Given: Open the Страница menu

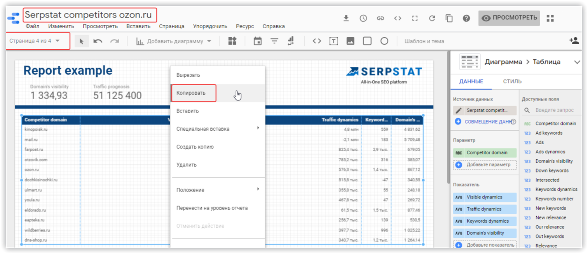Looking at the screenshot, I should [171, 26].
